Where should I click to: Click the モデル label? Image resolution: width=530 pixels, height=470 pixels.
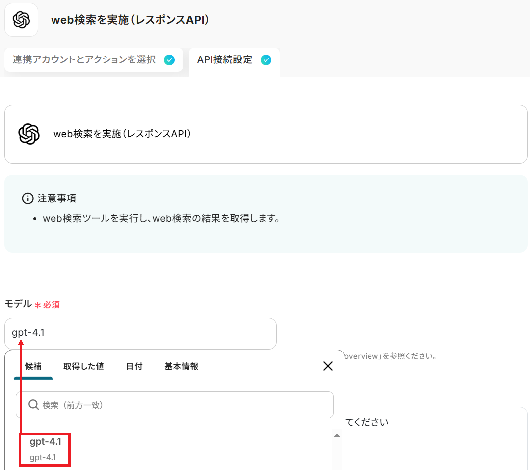coord(18,304)
